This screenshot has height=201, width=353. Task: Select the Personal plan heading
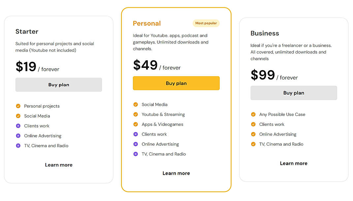tap(147, 23)
